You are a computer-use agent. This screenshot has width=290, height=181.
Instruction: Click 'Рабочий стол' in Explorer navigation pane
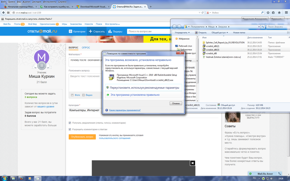(x=184, y=46)
